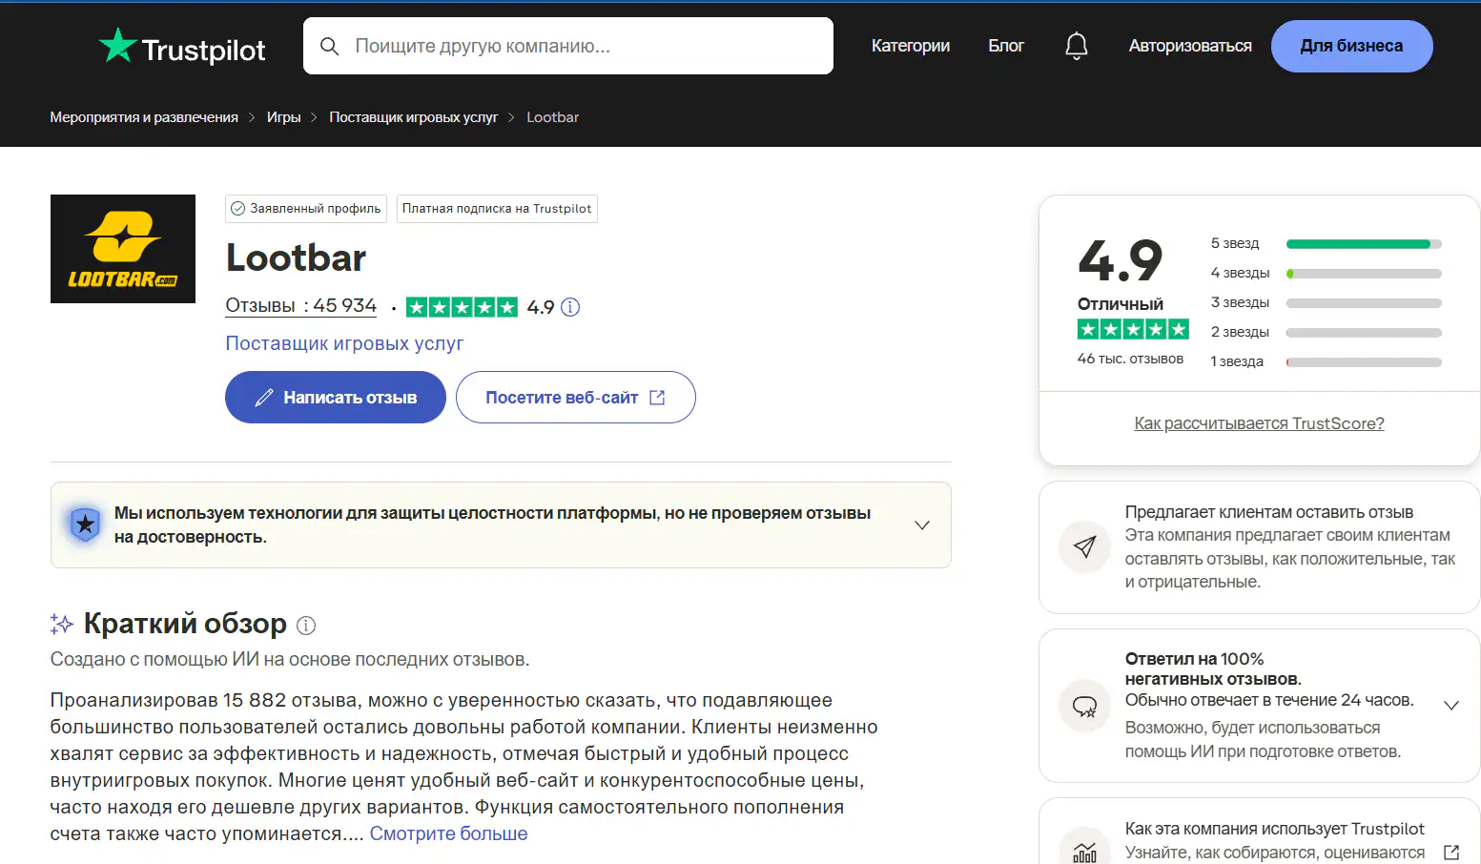
Task: Click the Заявленный профиль badge
Action: (306, 209)
